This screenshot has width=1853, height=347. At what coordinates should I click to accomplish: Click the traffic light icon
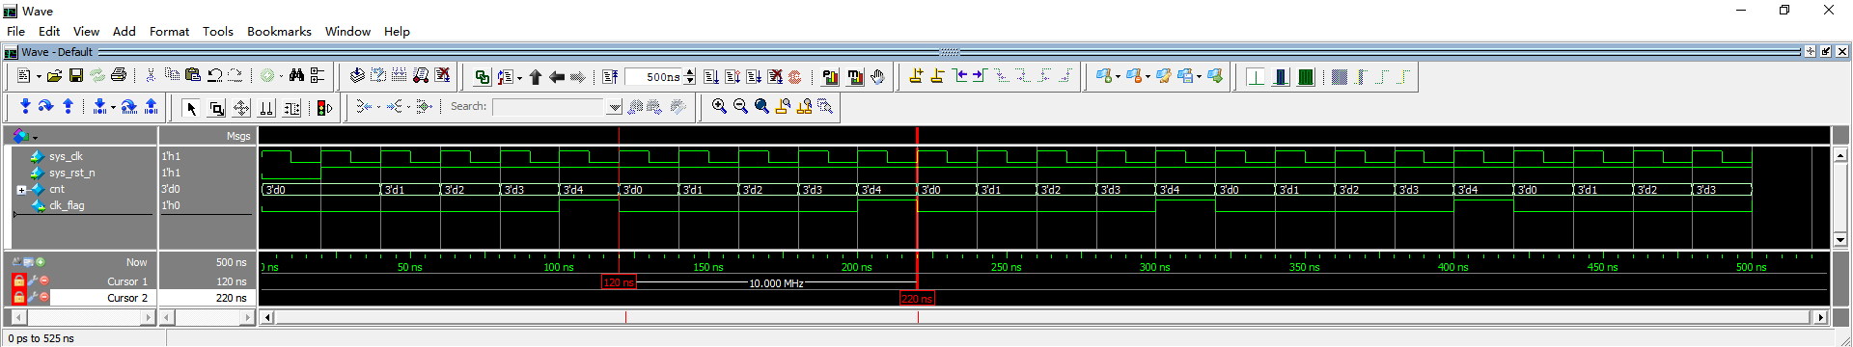(x=324, y=108)
